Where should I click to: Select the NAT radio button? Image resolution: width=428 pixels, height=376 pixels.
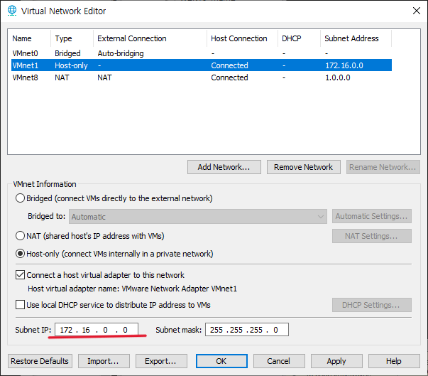click(20, 235)
